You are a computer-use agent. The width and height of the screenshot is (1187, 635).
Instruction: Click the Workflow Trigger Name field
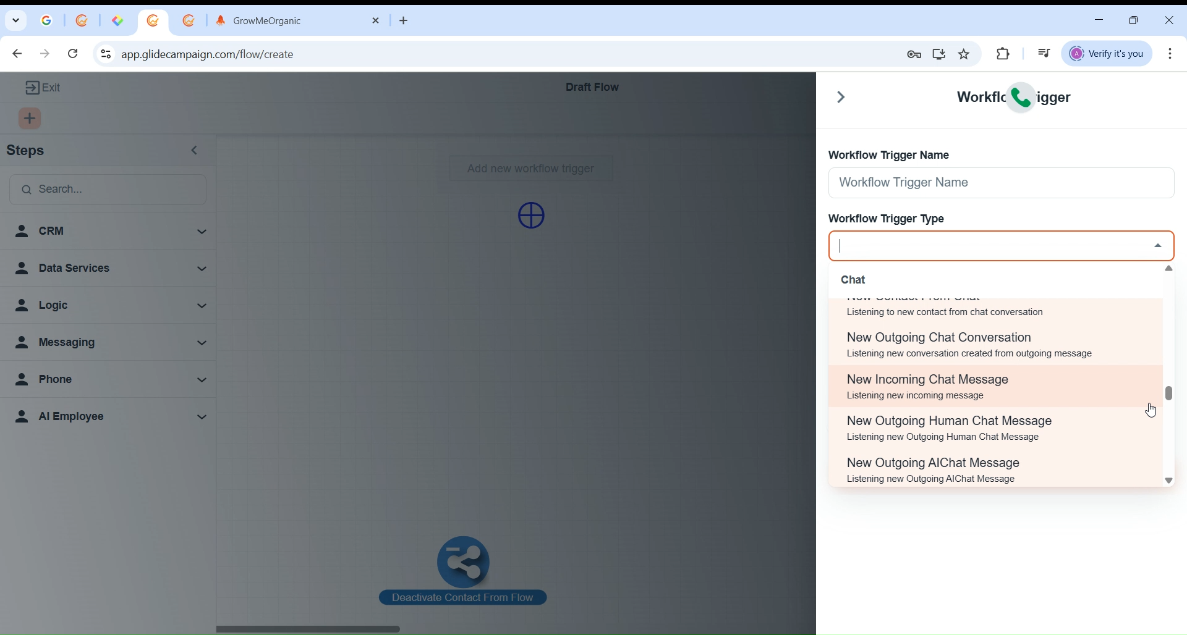tap(1000, 183)
